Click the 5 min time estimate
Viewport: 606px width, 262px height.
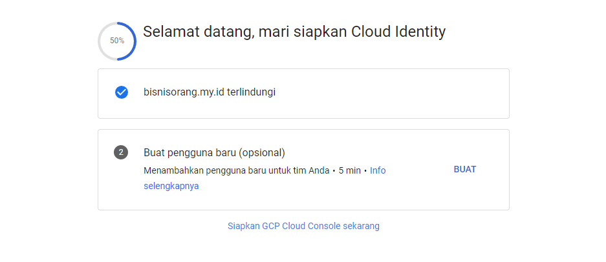(349, 170)
